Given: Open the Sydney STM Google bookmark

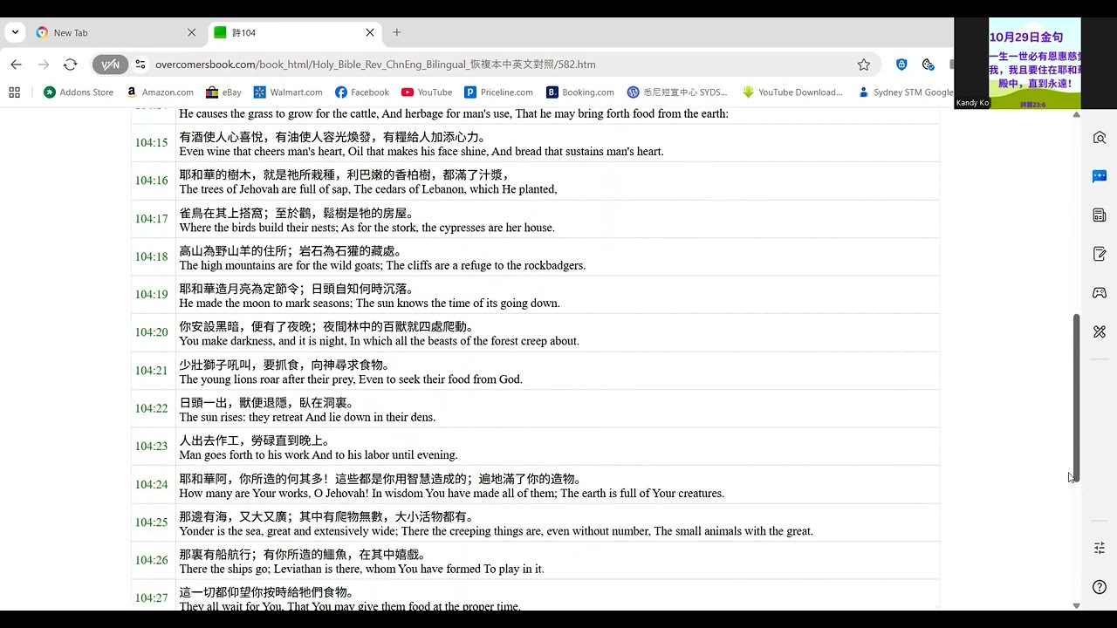Looking at the screenshot, I should [906, 92].
